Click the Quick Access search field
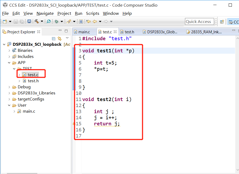The width and height of the screenshot is (239, 174). tap(200, 21)
